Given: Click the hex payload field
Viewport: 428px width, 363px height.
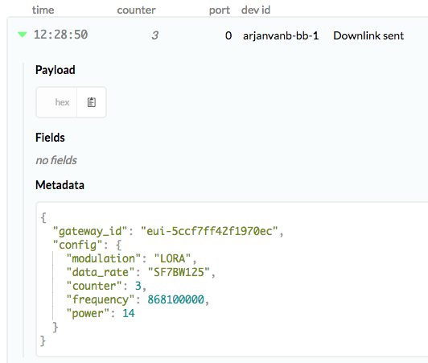Looking at the screenshot, I should (56, 102).
